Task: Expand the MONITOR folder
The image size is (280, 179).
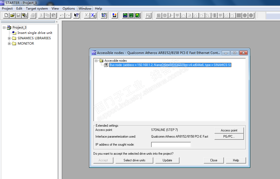Action: tap(9, 44)
